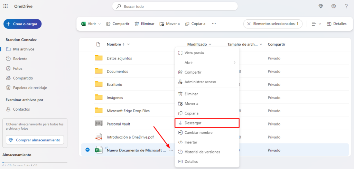Open the Imágenes folder
The height and width of the screenshot is (169, 354).
[x=115, y=98]
